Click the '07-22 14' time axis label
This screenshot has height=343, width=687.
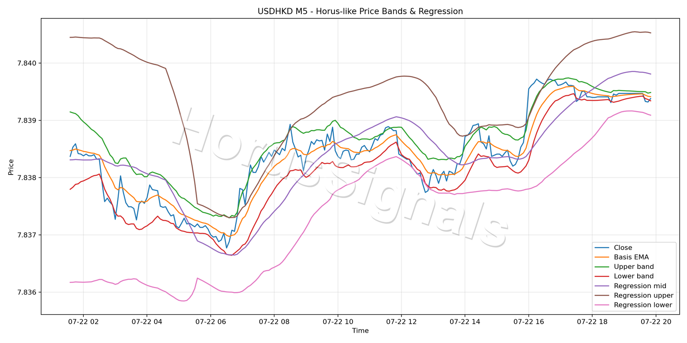[x=465, y=322]
